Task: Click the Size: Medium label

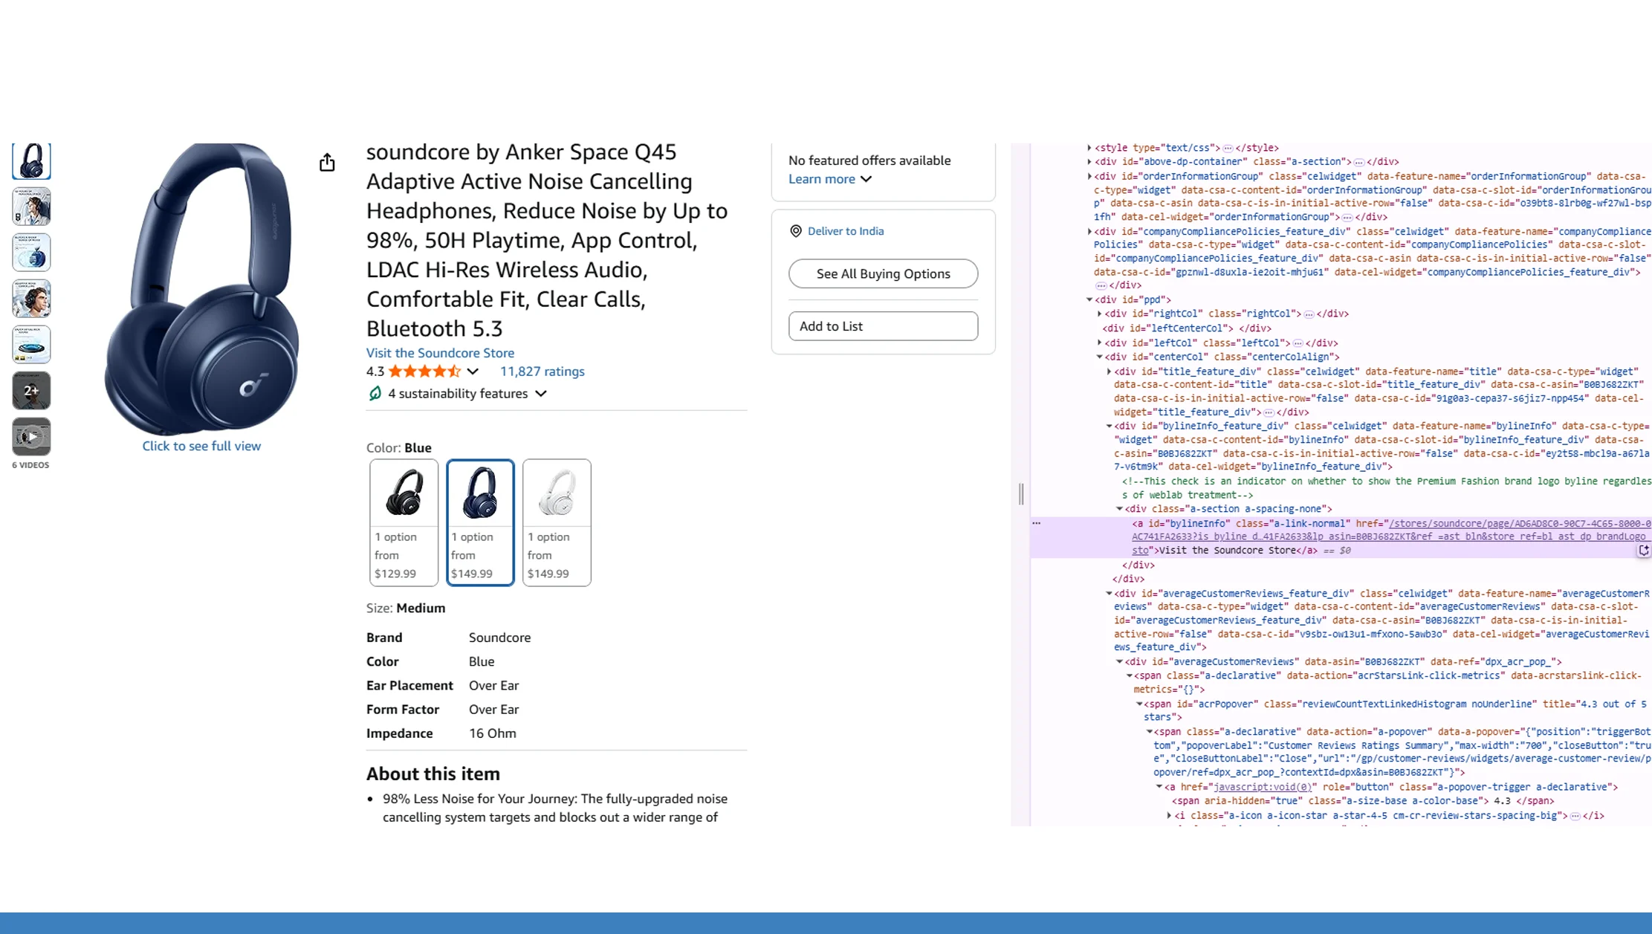Action: (406, 608)
